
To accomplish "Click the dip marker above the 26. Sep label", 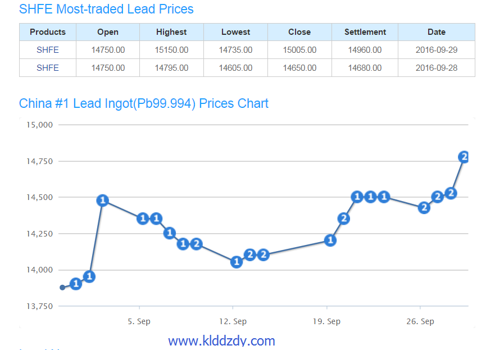I will 424,208.
